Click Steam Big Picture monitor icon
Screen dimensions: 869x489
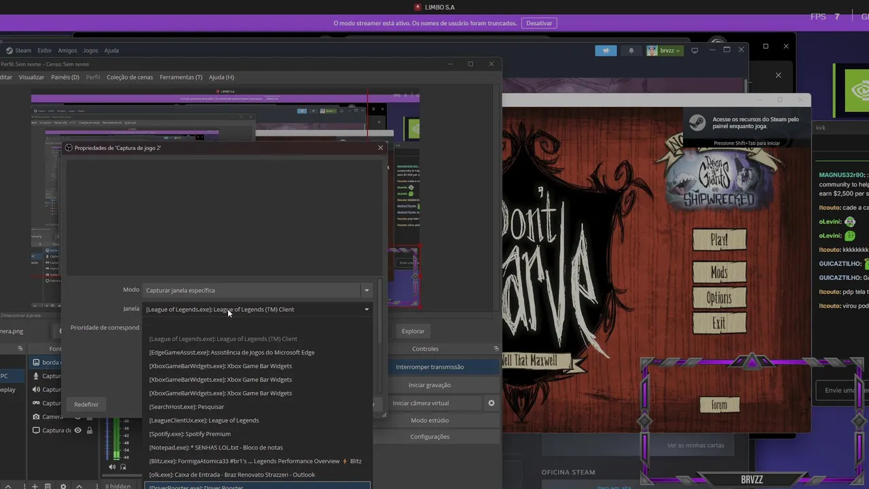(x=695, y=50)
